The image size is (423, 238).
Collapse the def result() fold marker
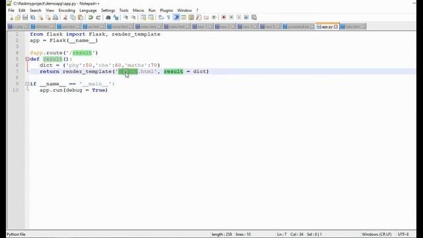[x=27, y=59]
